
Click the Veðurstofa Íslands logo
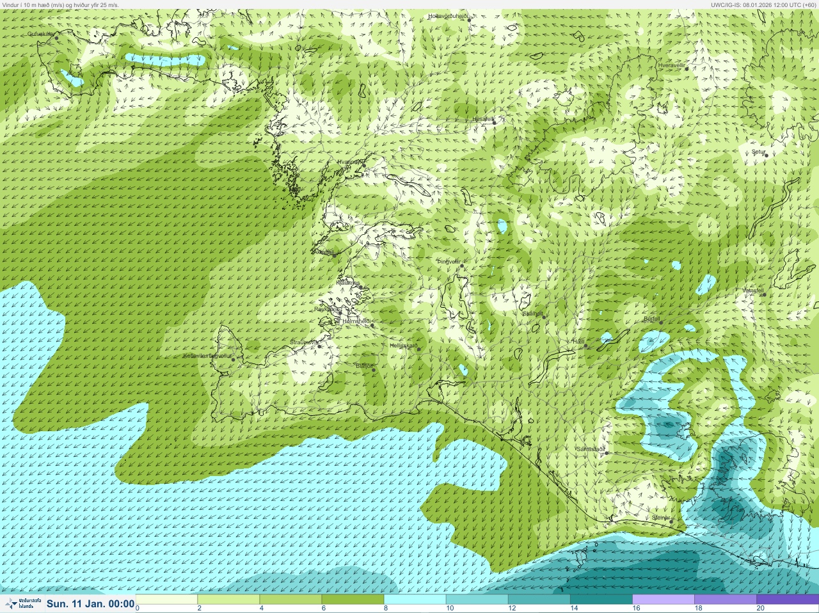pyautogui.click(x=22, y=603)
